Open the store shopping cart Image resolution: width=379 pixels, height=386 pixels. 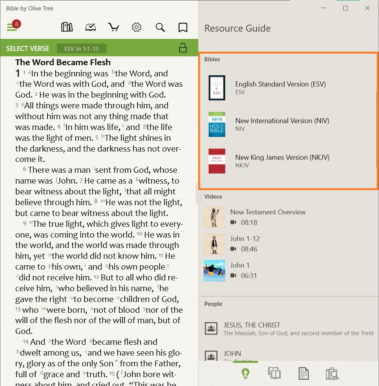click(114, 27)
